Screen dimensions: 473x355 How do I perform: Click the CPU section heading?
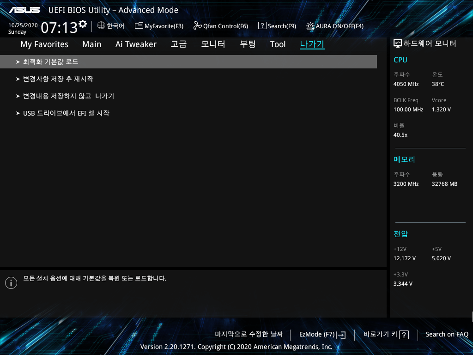pyautogui.click(x=400, y=60)
